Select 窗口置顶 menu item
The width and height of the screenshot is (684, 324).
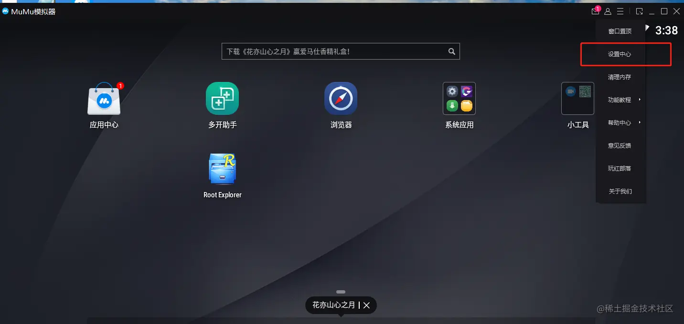click(x=620, y=31)
